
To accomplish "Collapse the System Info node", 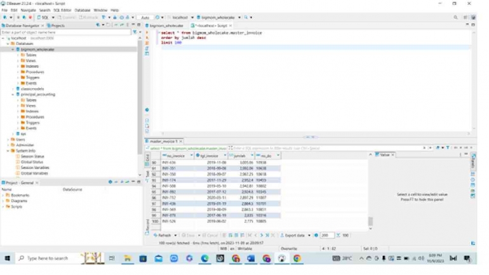I will coord(8,151).
